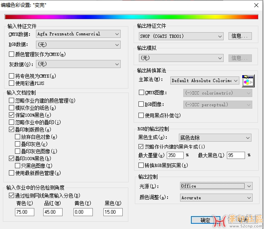Enable 叠印灰色(r) checkbox
This screenshot has width=264, height=229.
[17, 144]
